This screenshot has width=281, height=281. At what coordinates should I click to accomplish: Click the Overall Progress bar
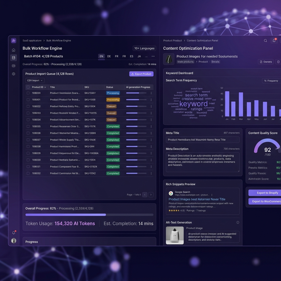(x=89, y=215)
